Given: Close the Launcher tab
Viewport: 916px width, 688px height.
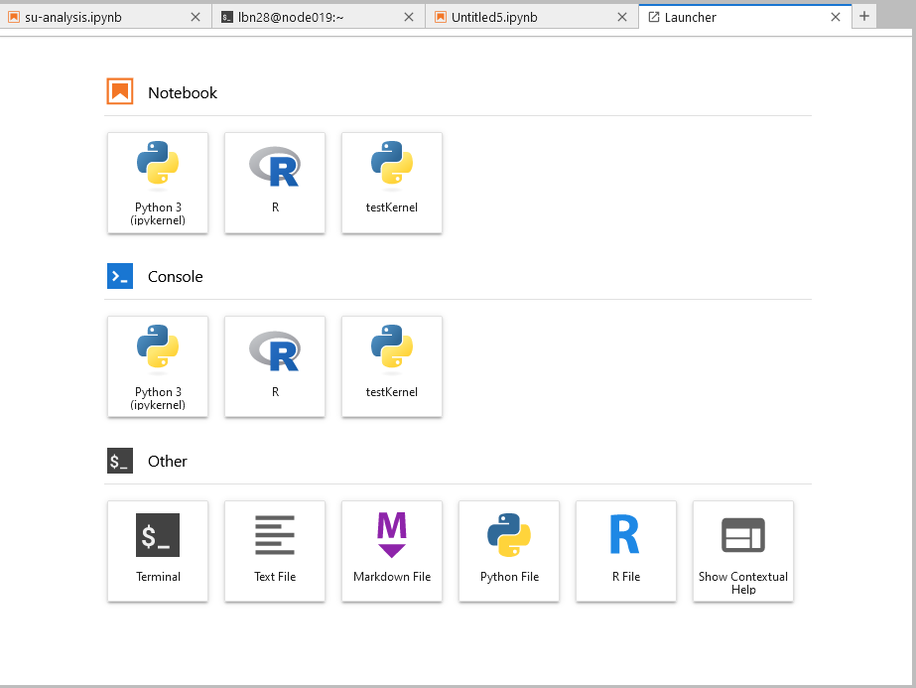Looking at the screenshot, I should (x=836, y=17).
